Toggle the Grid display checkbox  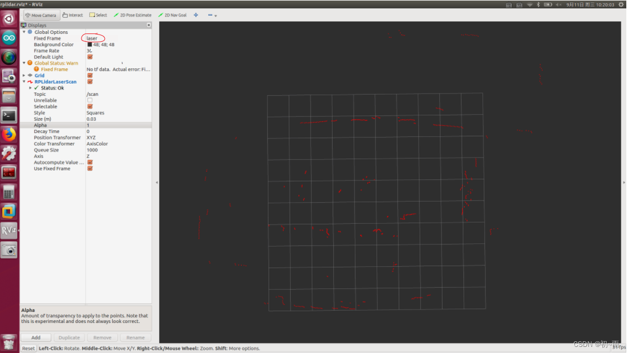tap(90, 76)
